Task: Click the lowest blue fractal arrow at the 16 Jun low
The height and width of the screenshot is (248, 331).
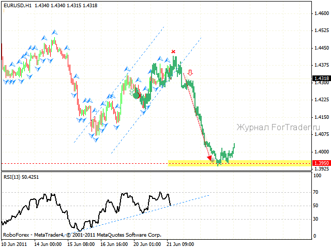Action: pos(96,139)
